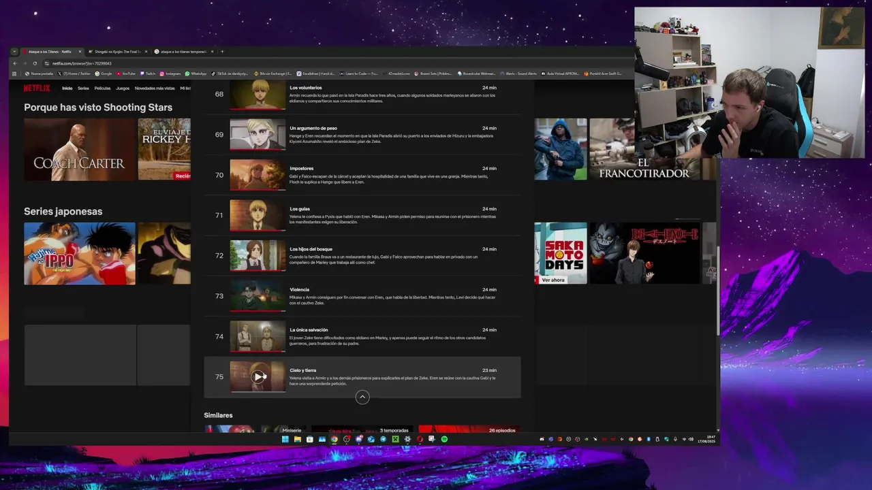Open the Juegos menu item
Viewport: 872px width, 490px height.
click(123, 88)
